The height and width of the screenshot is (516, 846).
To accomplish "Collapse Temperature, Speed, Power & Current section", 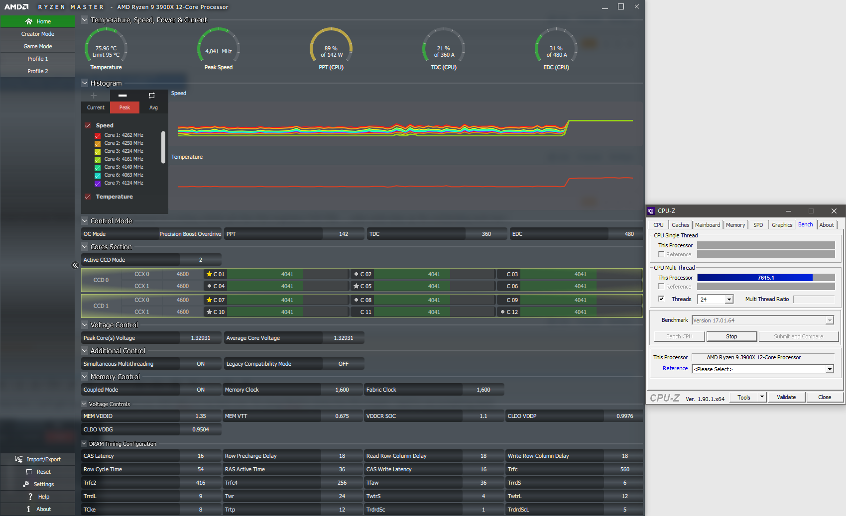I will coord(85,20).
